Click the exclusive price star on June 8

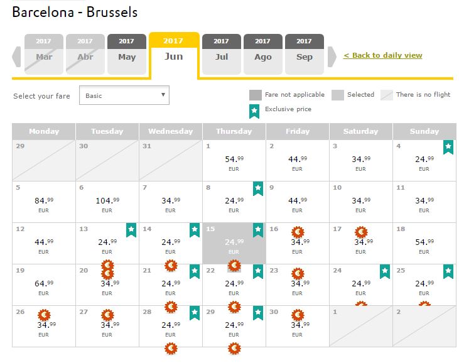pos(258,188)
